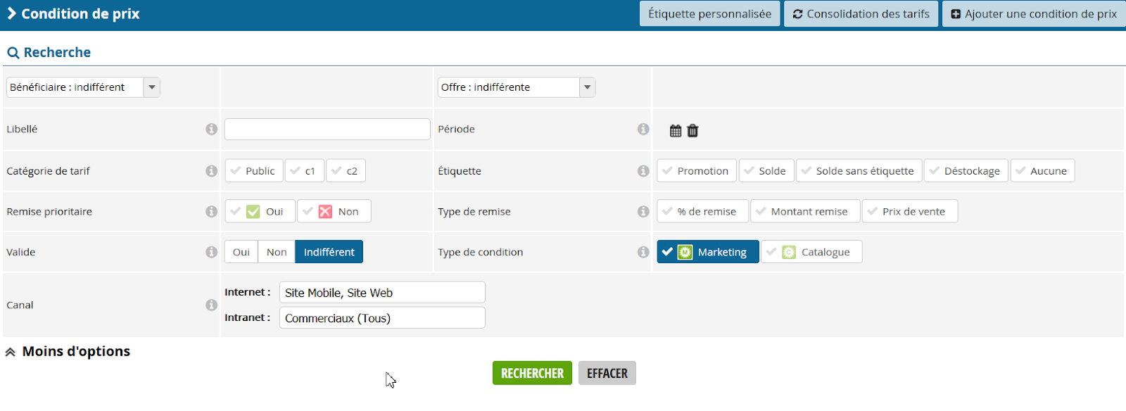The height and width of the screenshot is (411, 1126).
Task: Click the EFFACER button
Action: 607,373
